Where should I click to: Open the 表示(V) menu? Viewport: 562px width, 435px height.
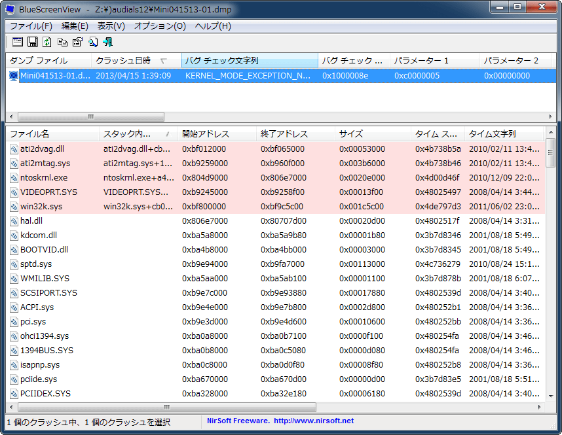[x=111, y=26]
